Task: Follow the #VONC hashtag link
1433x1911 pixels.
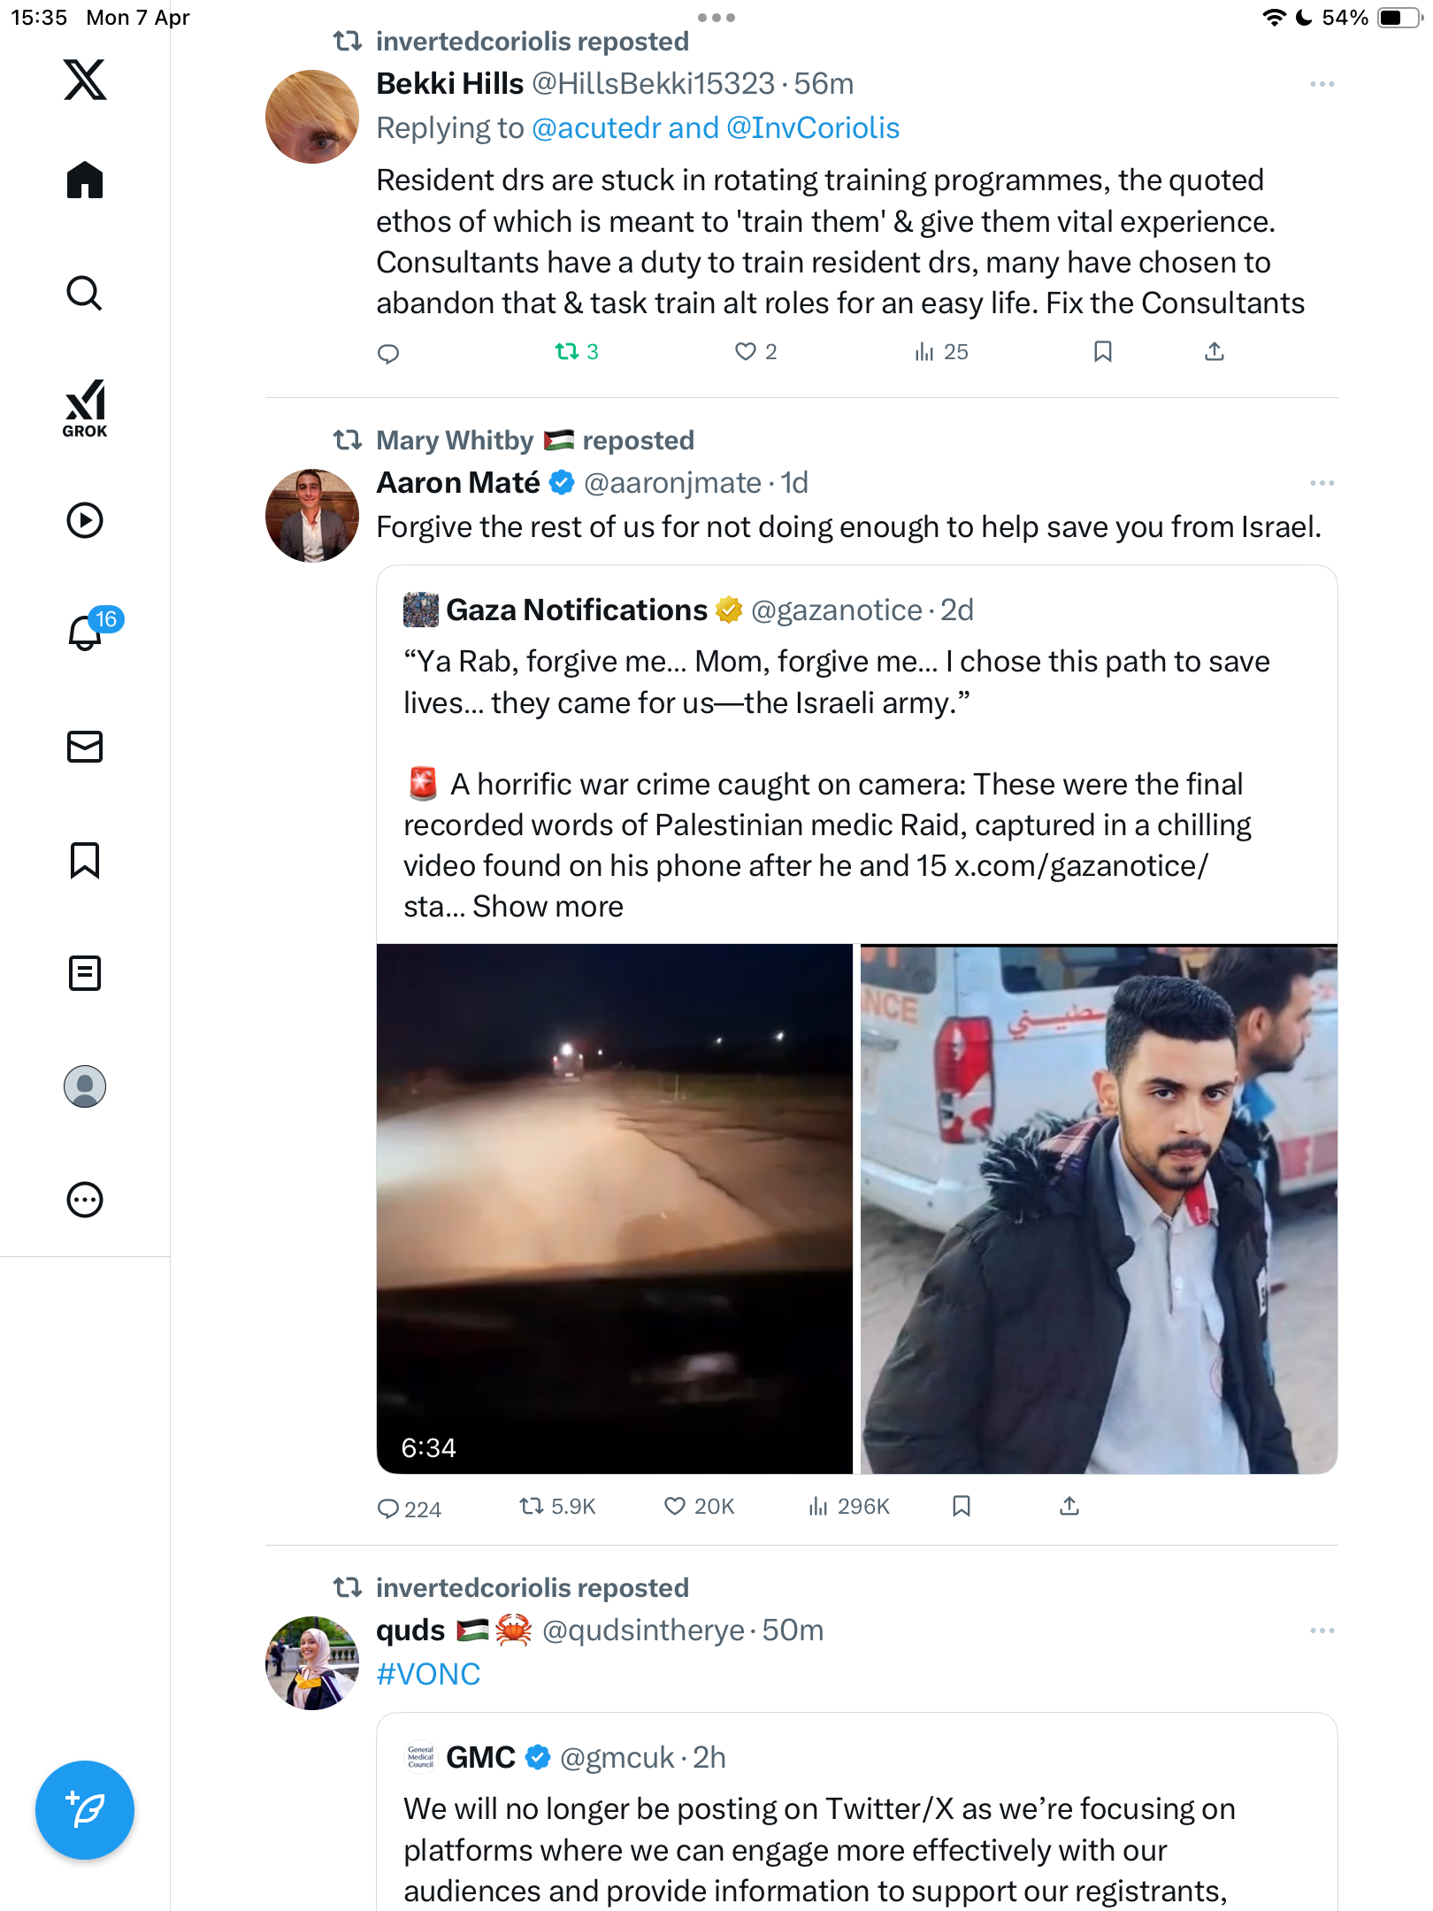Action: [428, 1674]
